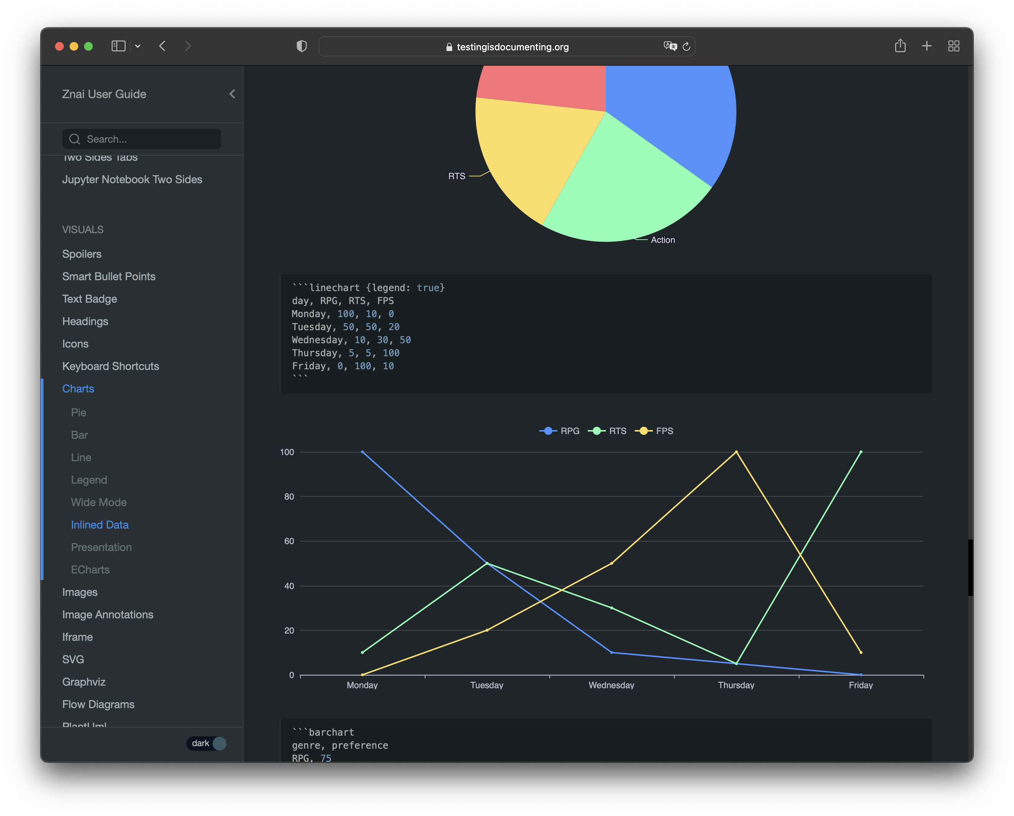Collapse the Znai sidebar with chevron
This screenshot has width=1014, height=816.
[x=232, y=94]
